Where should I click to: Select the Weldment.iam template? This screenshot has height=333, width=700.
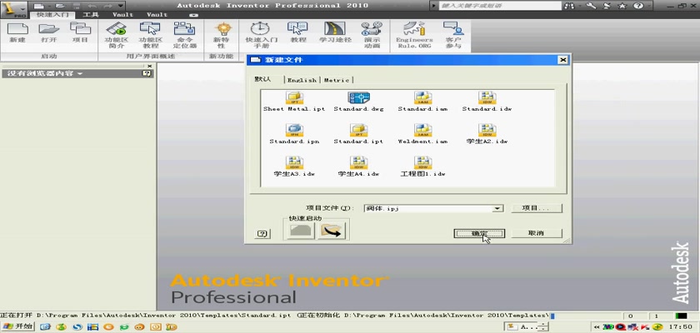point(422,134)
